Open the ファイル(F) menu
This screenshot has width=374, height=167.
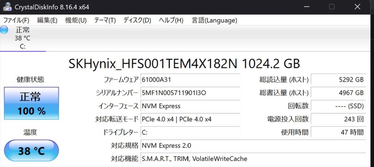[16, 20]
